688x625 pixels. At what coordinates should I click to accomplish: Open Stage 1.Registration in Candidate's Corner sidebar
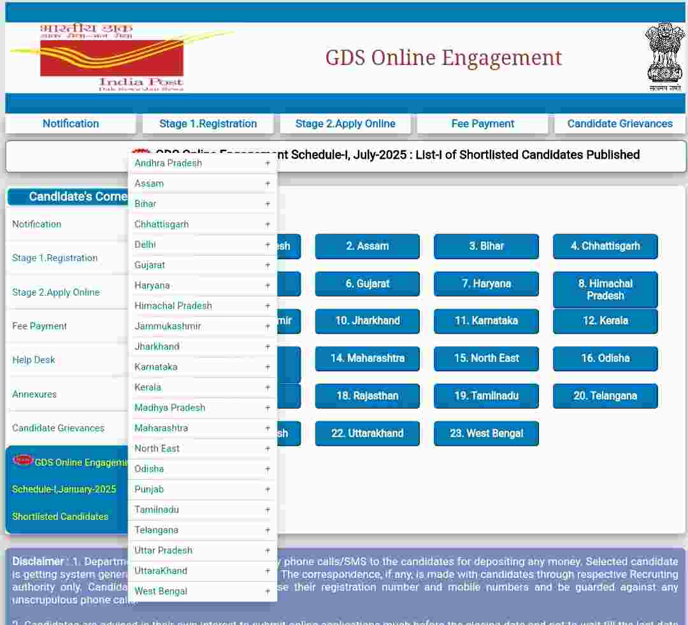pos(67,258)
